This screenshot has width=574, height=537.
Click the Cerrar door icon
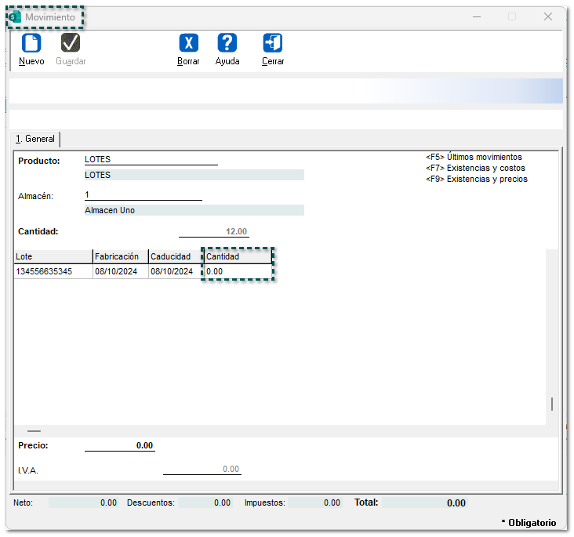point(273,43)
